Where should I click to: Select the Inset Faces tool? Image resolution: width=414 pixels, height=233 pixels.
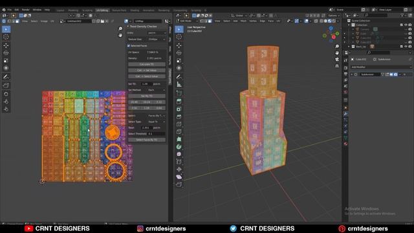179,109
